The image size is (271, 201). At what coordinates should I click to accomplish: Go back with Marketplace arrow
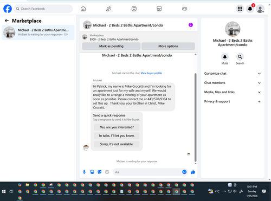(x=7, y=21)
